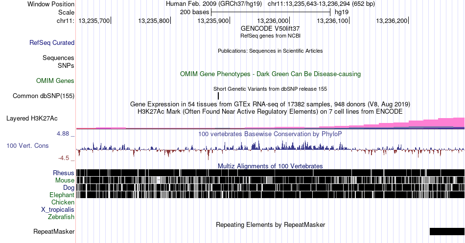Click the GENCODE V50lift37 track title

coord(270,28)
